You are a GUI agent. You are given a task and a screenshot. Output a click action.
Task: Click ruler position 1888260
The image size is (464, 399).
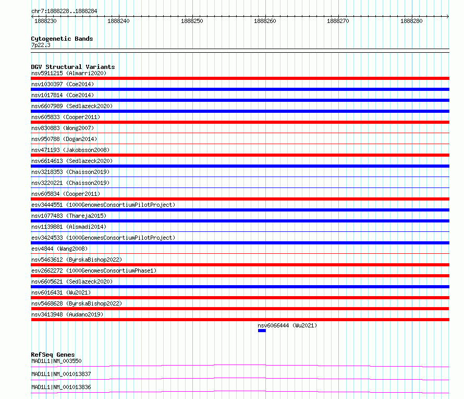click(x=265, y=21)
